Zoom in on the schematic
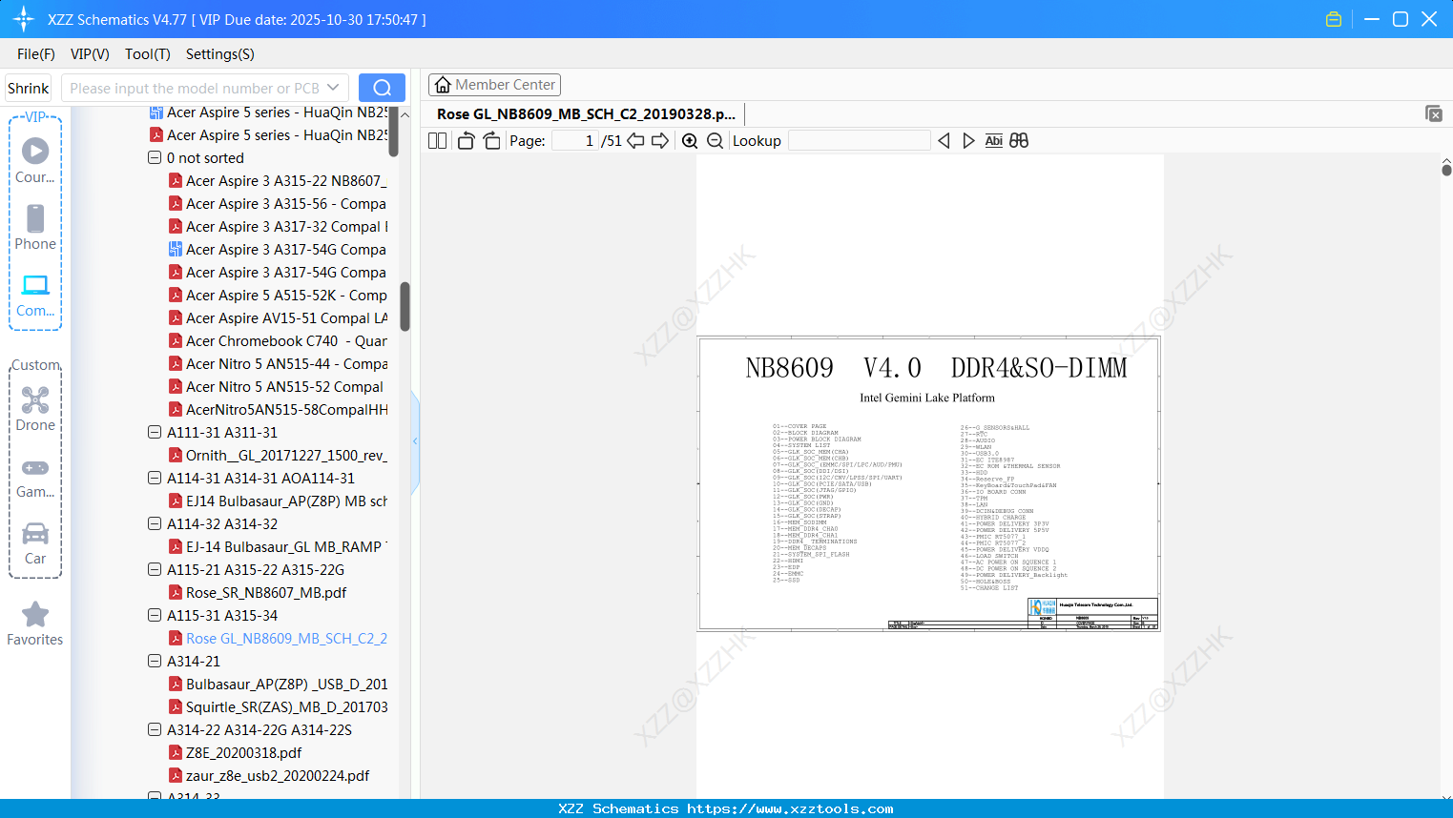This screenshot has height=818, width=1453. point(690,141)
